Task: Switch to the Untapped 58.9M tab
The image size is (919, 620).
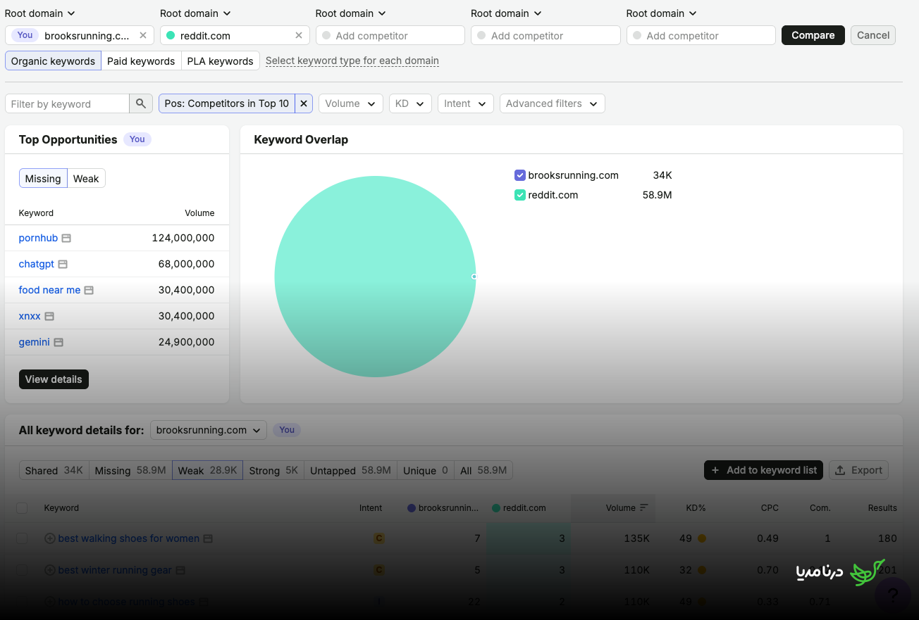Action: pos(350,471)
